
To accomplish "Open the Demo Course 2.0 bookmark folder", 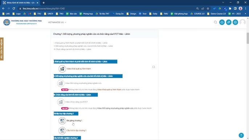I will [x=216, y=14].
